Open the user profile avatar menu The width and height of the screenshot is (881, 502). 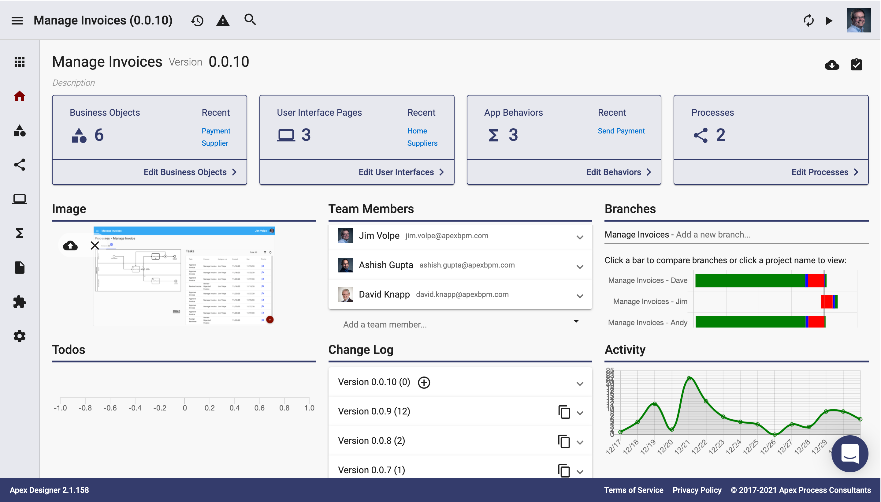(x=858, y=20)
